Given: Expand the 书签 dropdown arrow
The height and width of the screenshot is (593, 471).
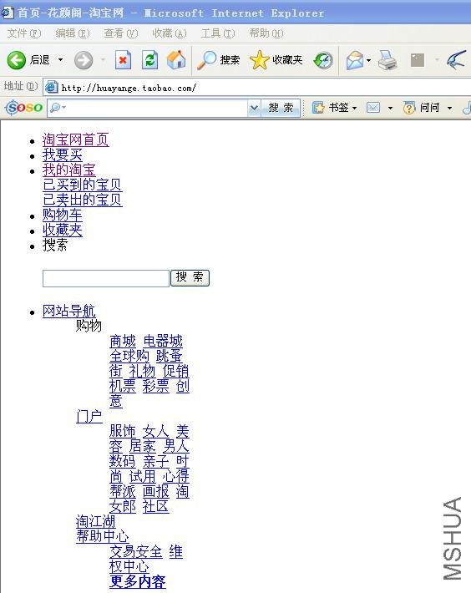Looking at the screenshot, I should tap(355, 109).
